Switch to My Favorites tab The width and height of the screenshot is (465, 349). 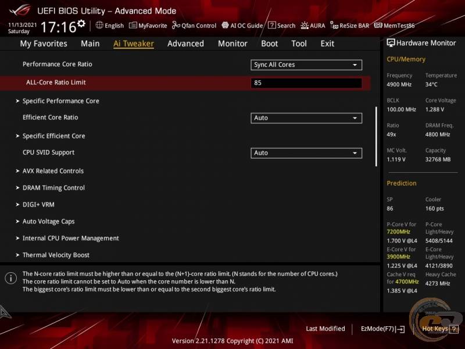(44, 44)
